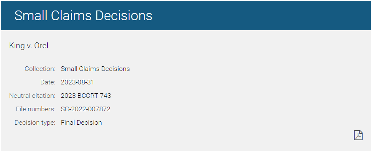Select the citation 2023 BCCRT 743
Image resolution: width=372 pixels, height=152 pixels.
(x=86, y=96)
